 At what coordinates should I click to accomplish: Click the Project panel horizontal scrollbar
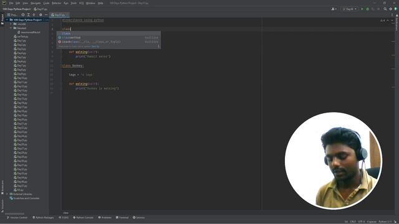tap(15, 213)
